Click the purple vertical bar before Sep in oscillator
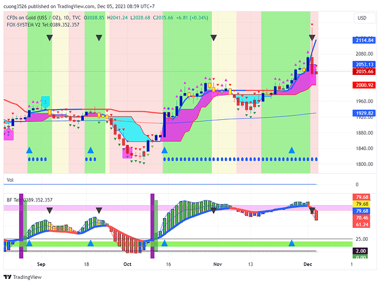Screen dimensions: 381x284 click(x=21, y=226)
